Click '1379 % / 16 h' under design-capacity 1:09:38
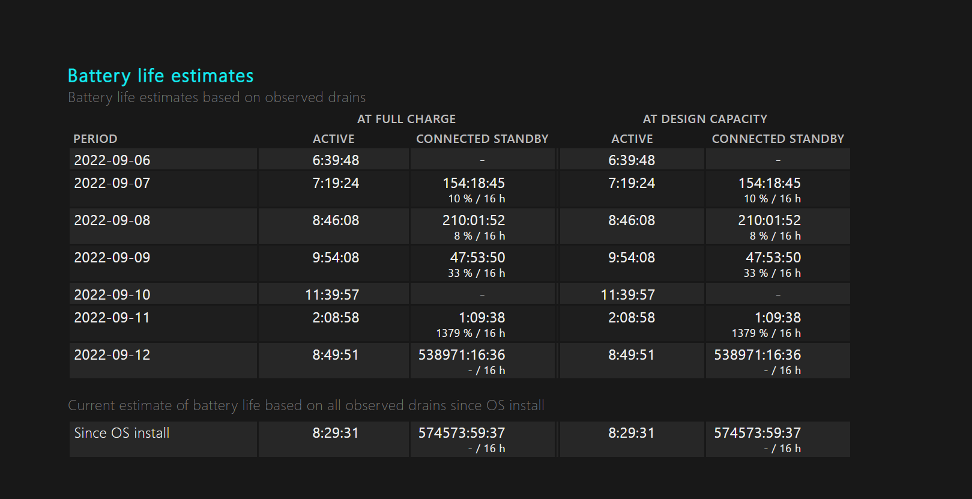 767,333
